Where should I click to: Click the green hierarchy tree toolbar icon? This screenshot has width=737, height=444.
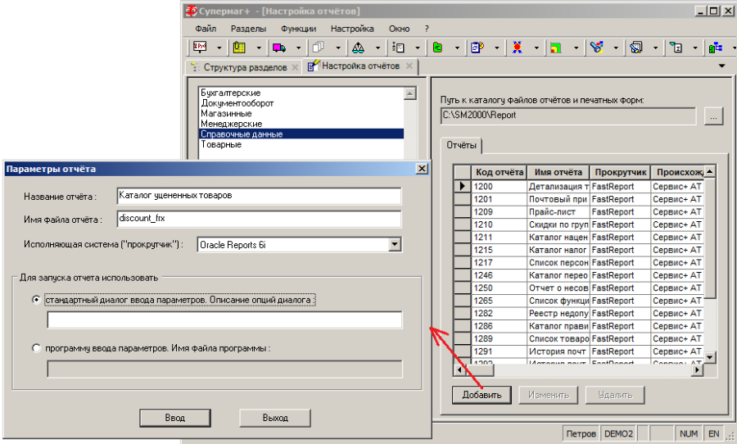click(x=716, y=47)
